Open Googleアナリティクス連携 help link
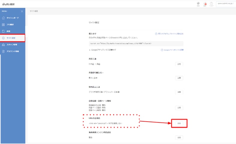The height and width of the screenshot is (144, 236). click(x=174, y=50)
